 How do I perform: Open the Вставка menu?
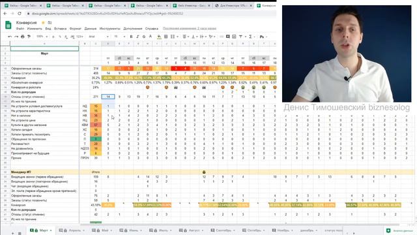[x=61, y=29]
